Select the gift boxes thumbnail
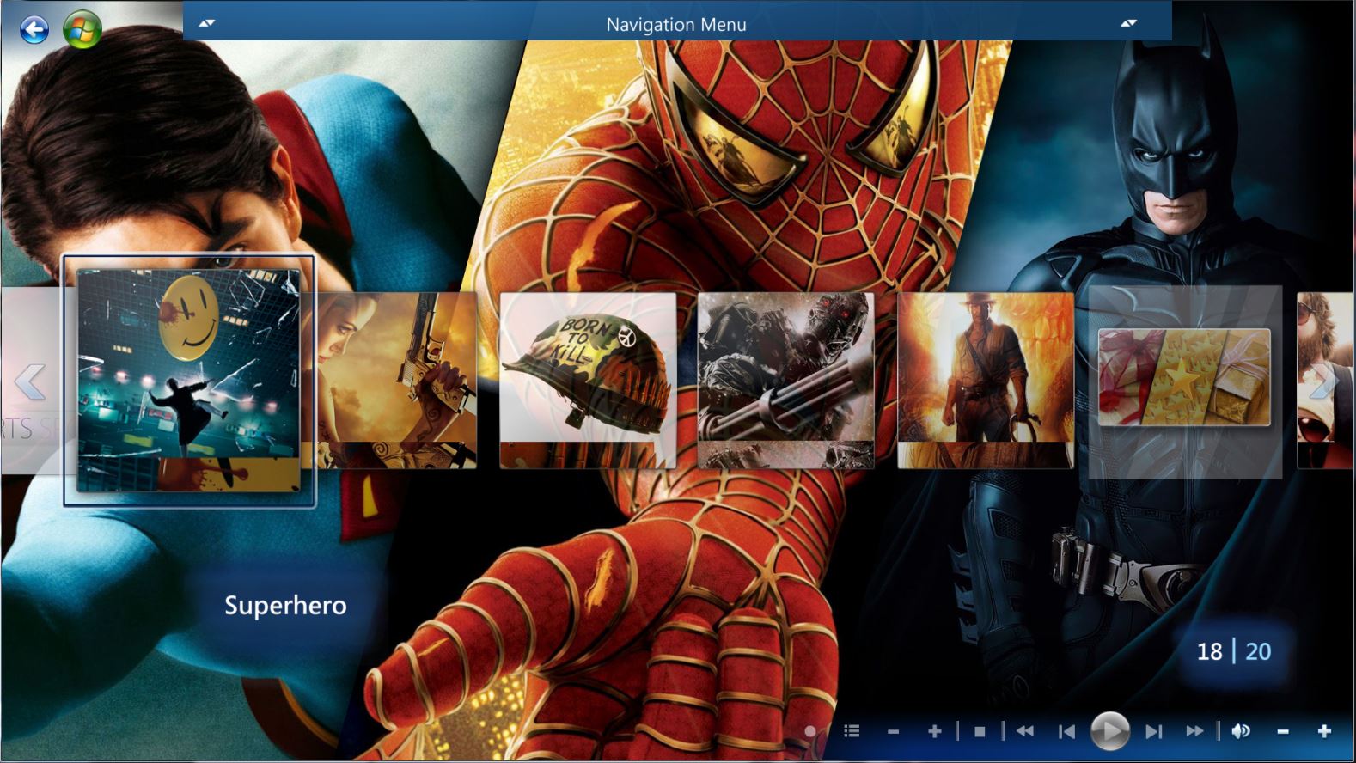This screenshot has width=1356, height=763. (x=1184, y=377)
